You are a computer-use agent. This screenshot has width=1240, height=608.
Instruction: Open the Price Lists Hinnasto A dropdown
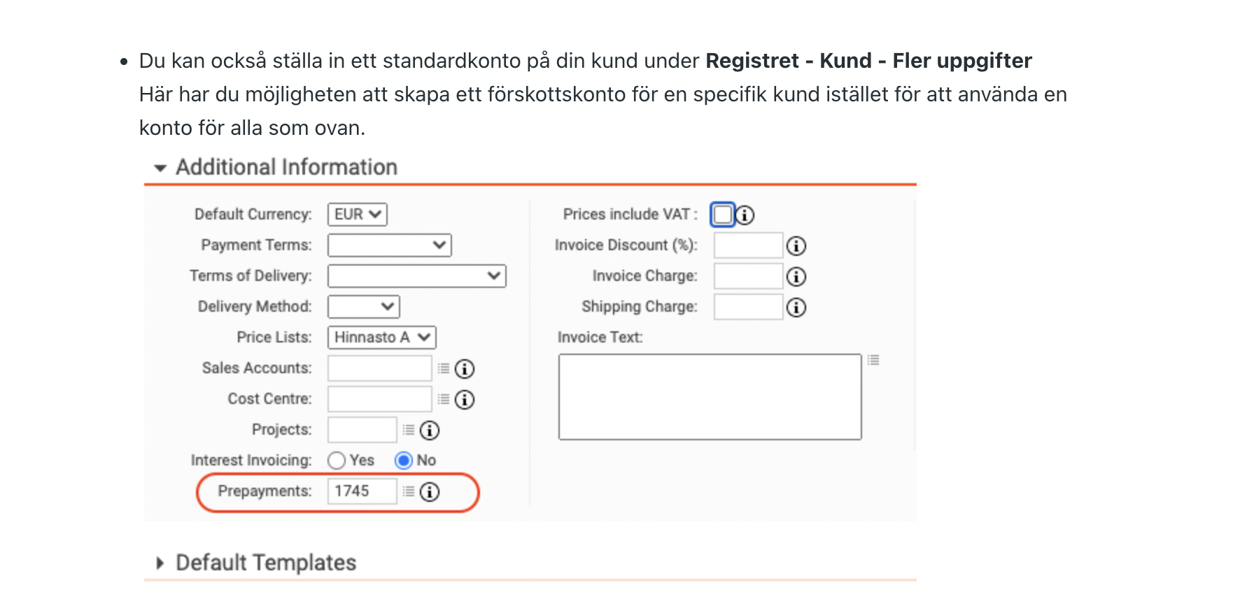point(381,338)
